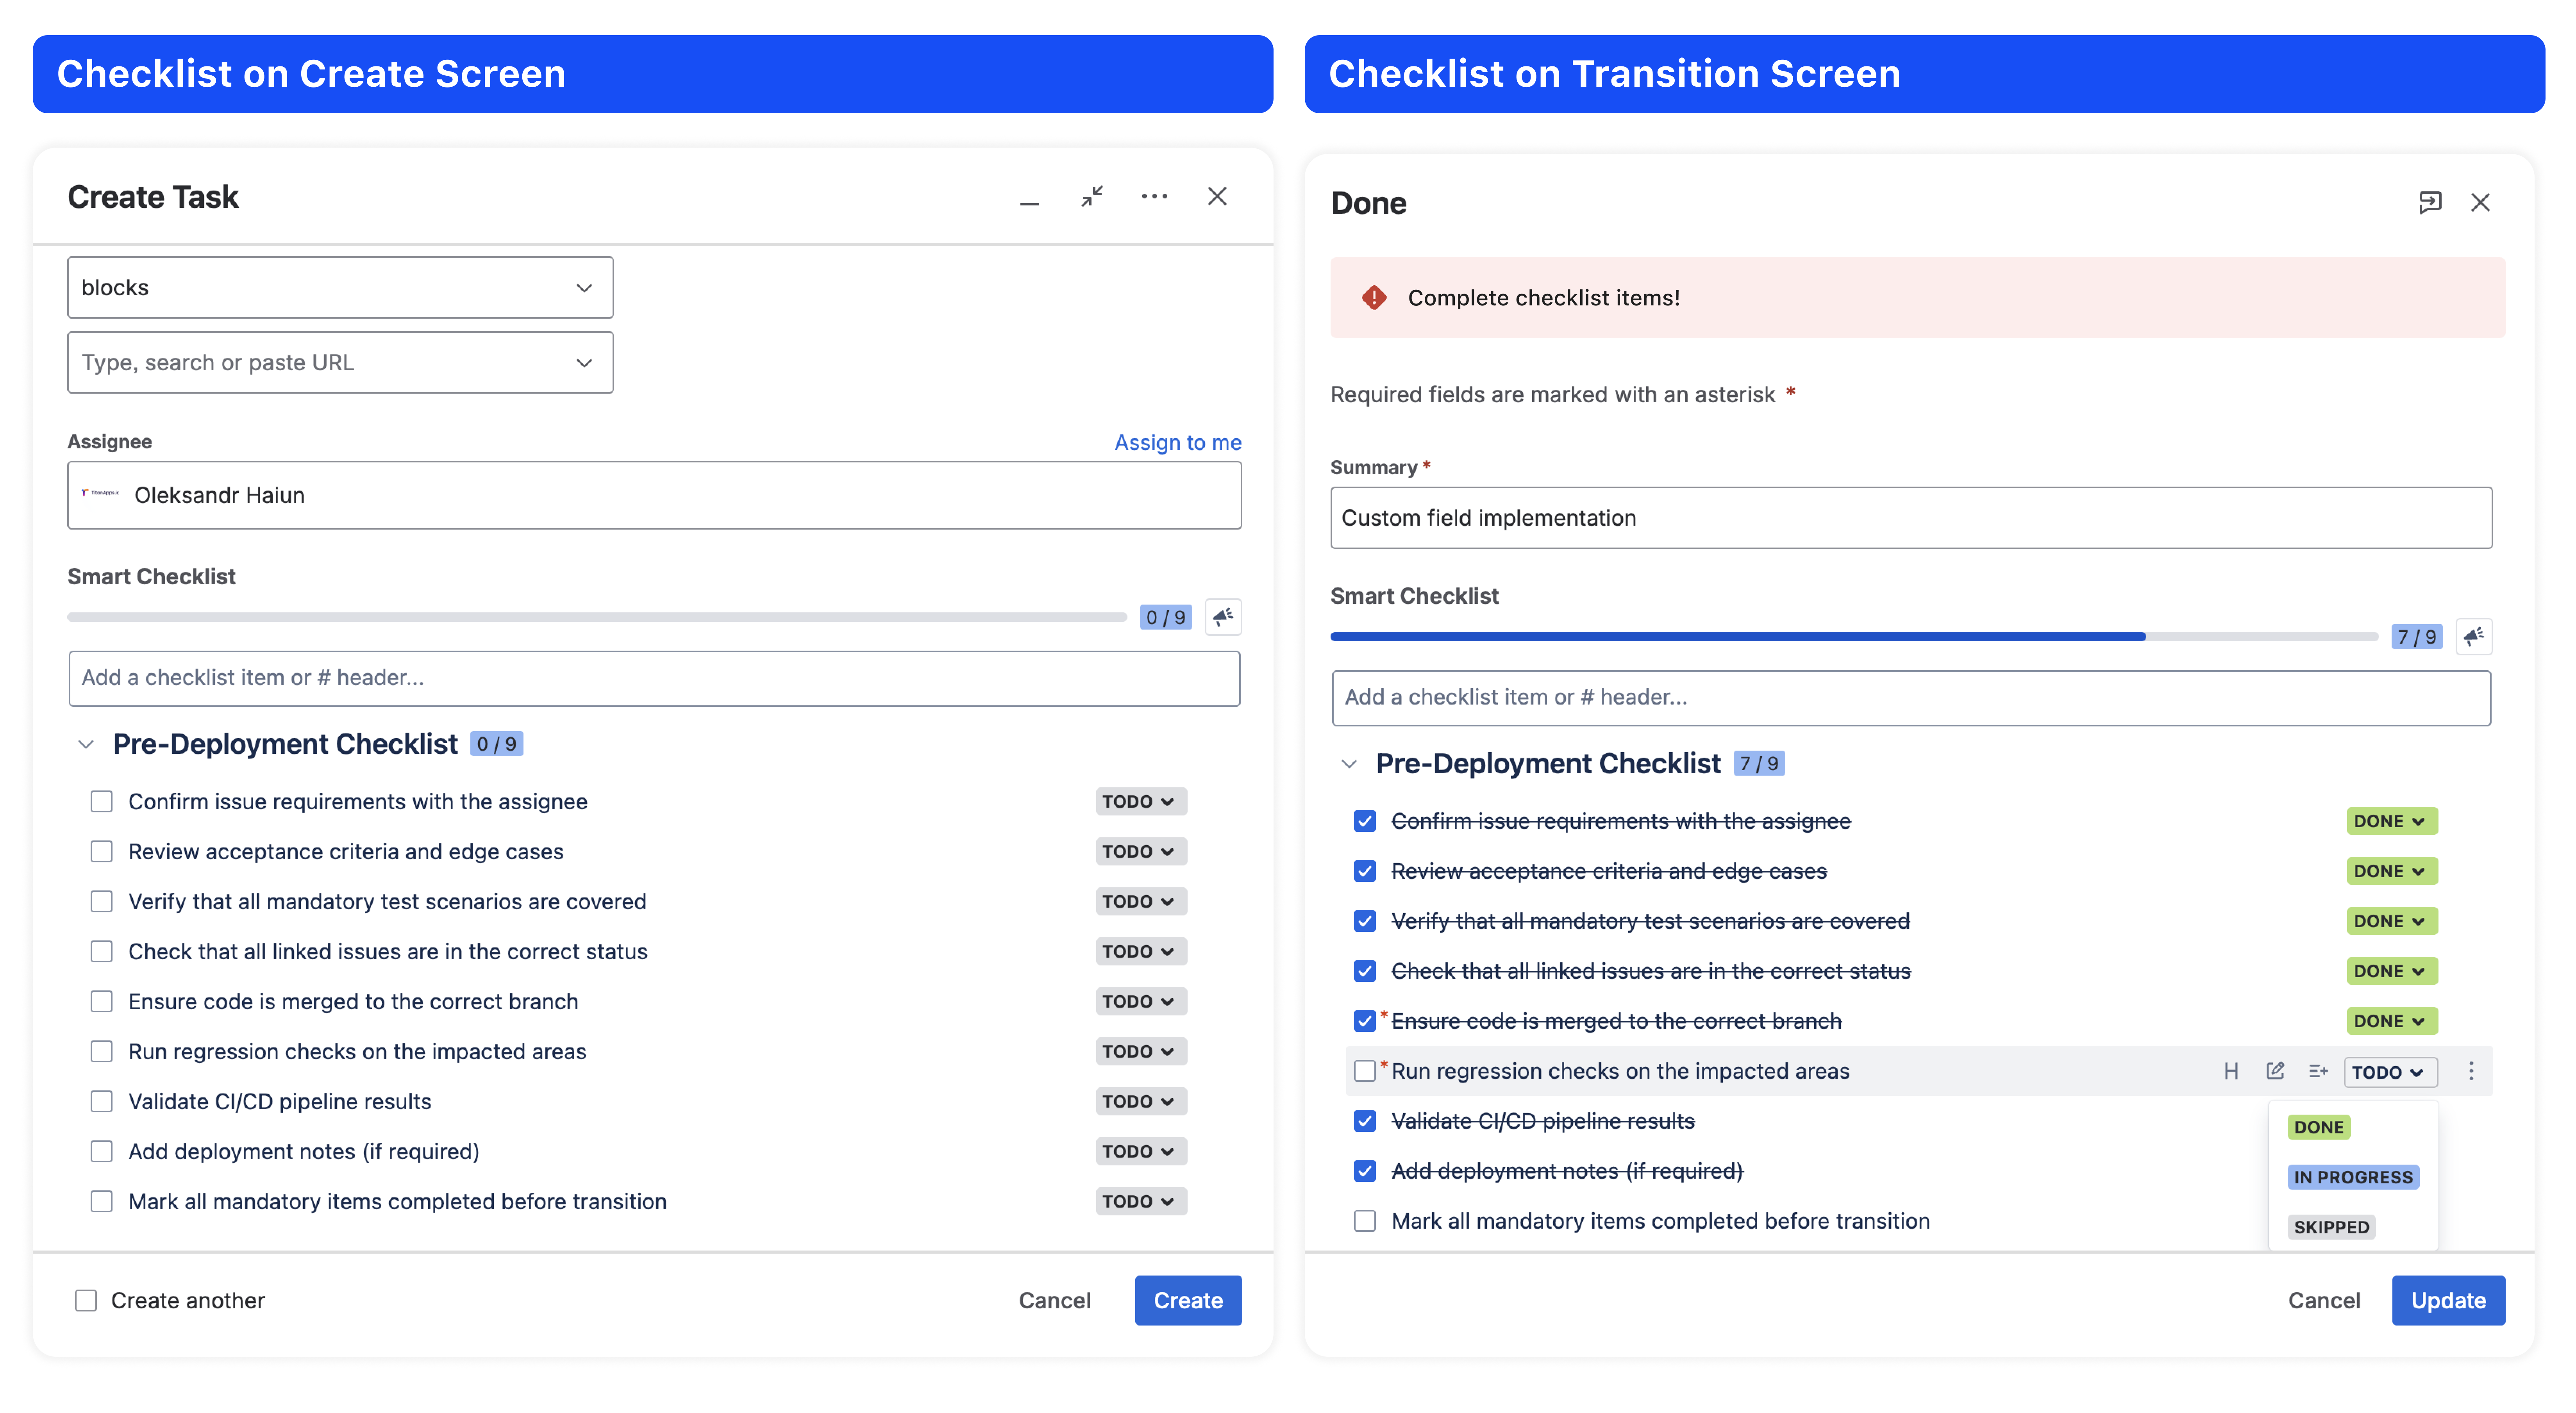Click the Create button

[1188, 1300]
